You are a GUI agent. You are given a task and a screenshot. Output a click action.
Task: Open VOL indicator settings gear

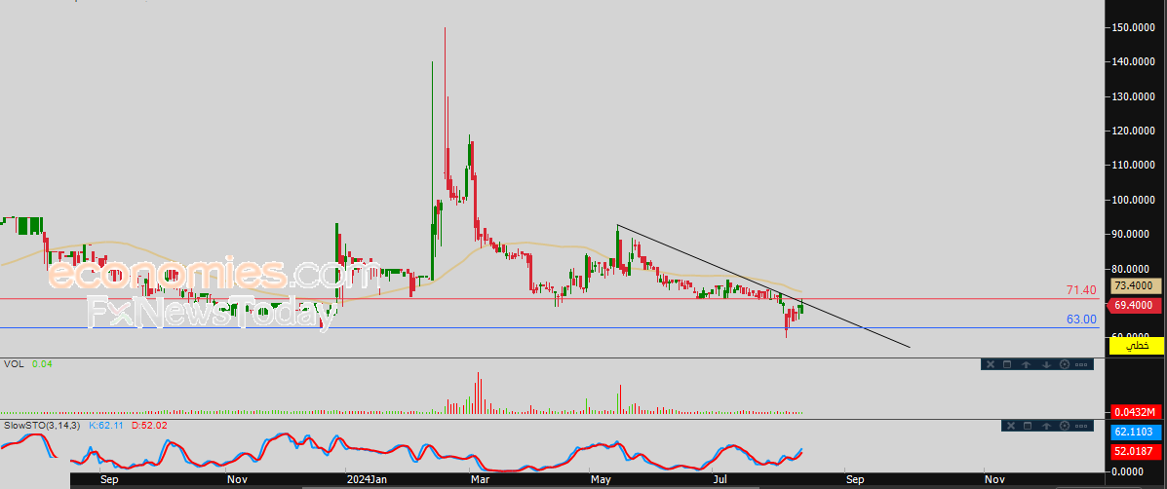click(x=1065, y=364)
